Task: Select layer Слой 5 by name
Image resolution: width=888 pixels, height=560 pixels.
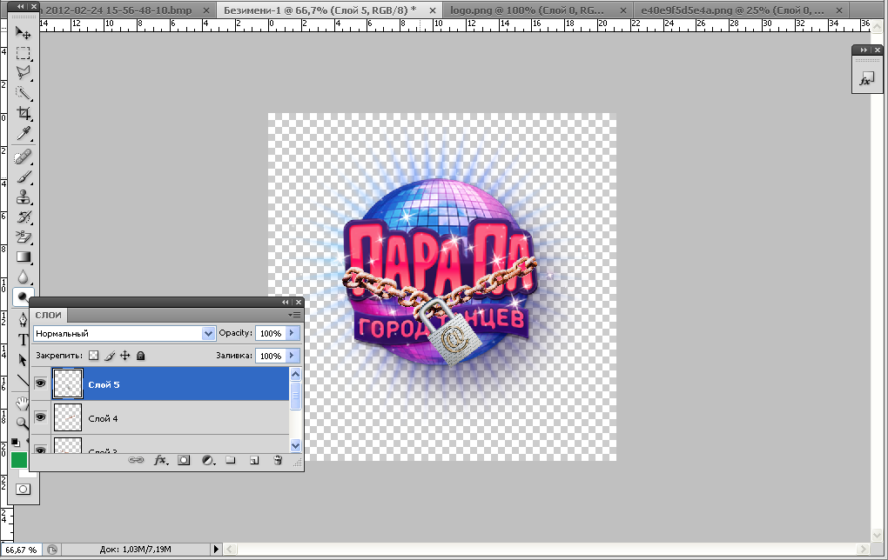Action: (x=104, y=384)
